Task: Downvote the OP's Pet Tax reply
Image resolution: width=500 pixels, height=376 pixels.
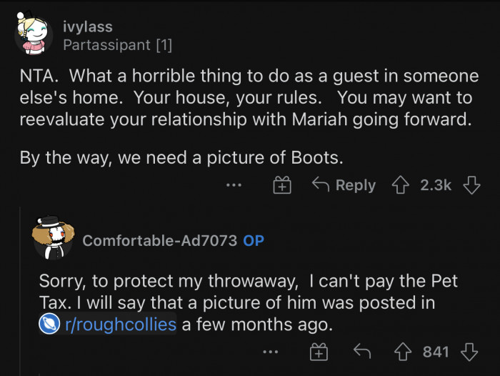Action: coord(469,352)
